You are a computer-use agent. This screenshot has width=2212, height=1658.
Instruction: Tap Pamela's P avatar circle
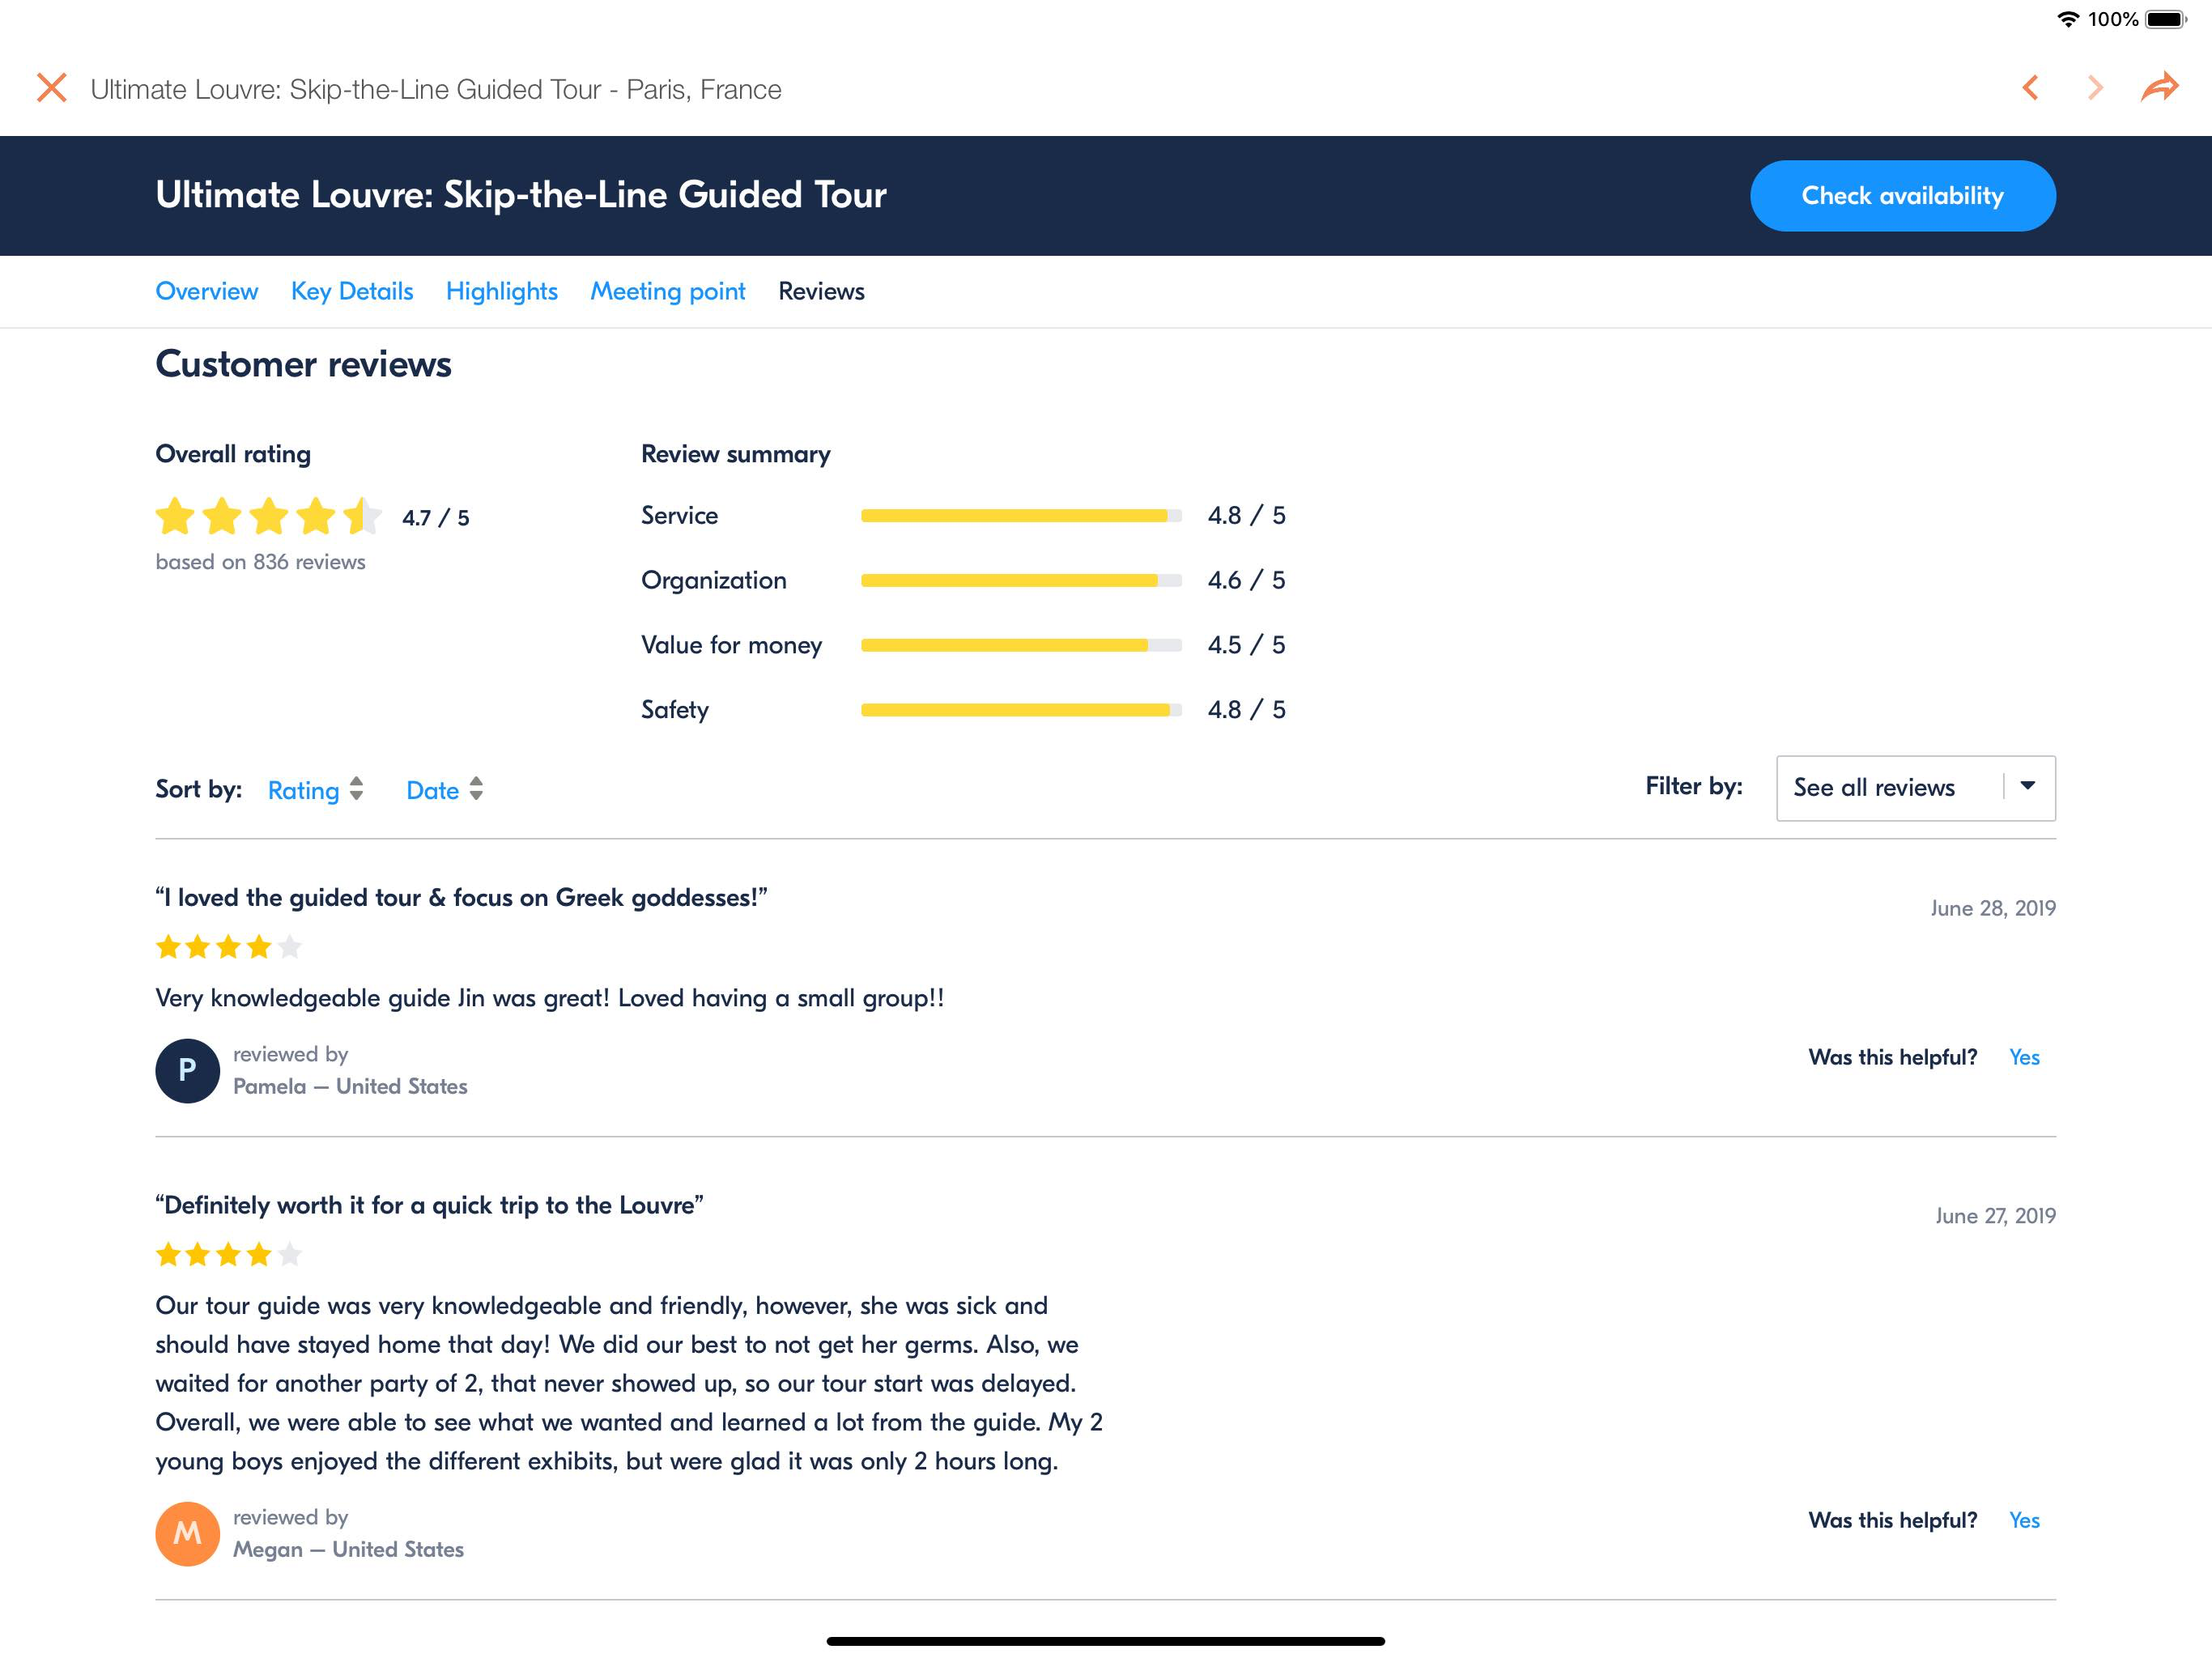pyautogui.click(x=188, y=1071)
